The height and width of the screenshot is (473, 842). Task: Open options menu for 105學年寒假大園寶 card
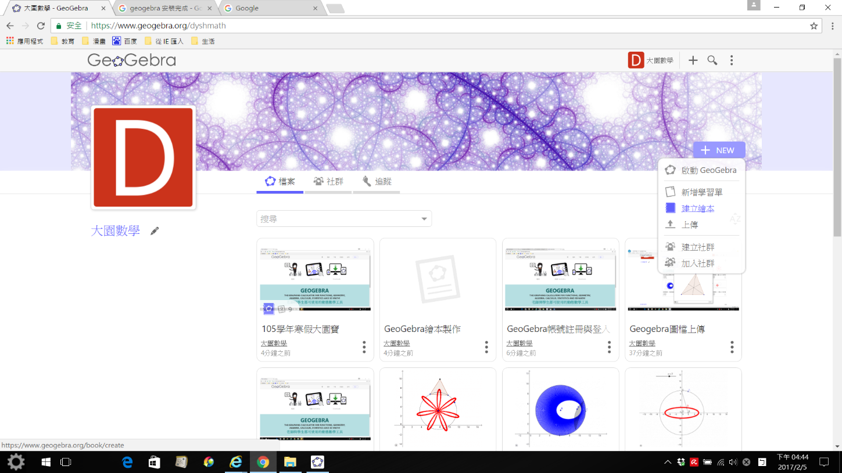coord(364,347)
